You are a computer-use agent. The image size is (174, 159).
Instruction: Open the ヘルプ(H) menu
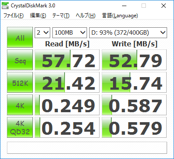tap(86, 16)
